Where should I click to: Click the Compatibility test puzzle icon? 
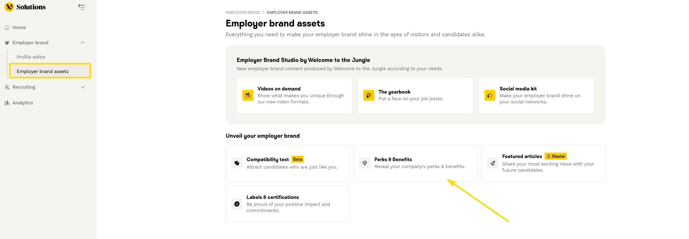click(237, 163)
